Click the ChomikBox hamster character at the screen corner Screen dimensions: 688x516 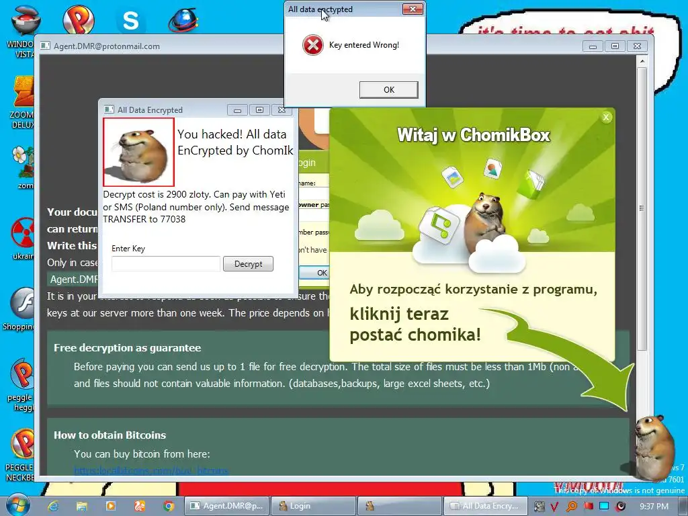click(x=654, y=447)
